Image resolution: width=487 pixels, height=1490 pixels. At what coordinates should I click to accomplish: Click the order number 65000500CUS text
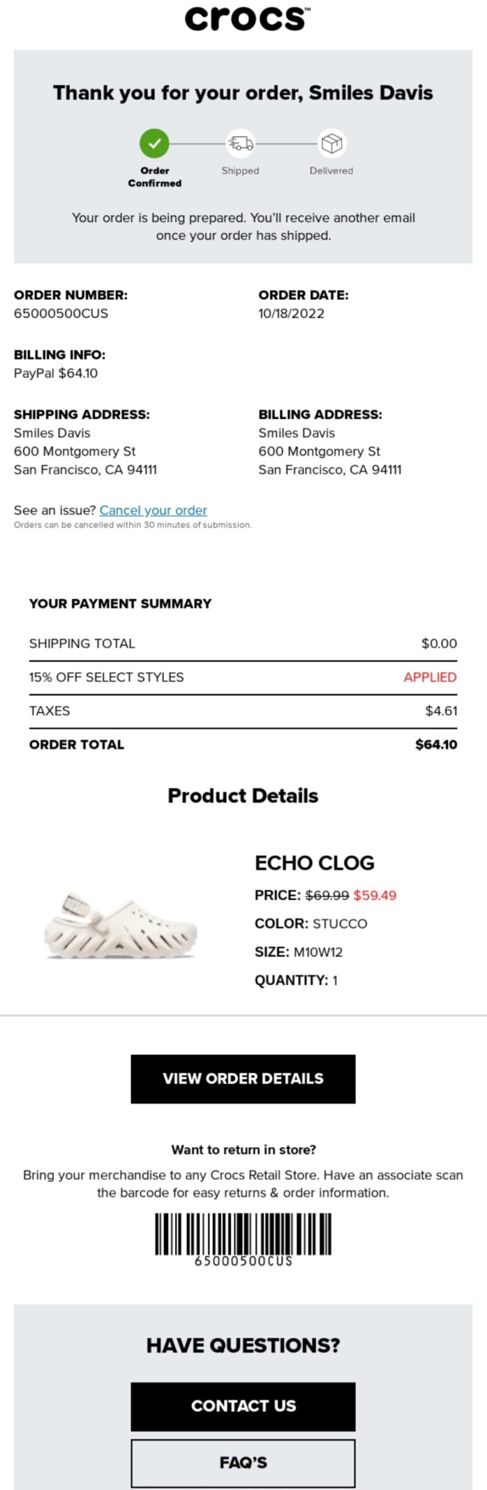[x=61, y=313]
